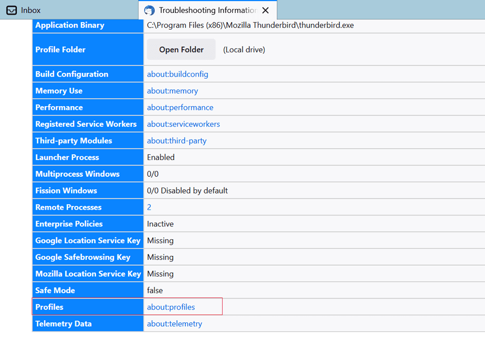Open the about:profiles link
The height and width of the screenshot is (345, 485).
point(171,307)
